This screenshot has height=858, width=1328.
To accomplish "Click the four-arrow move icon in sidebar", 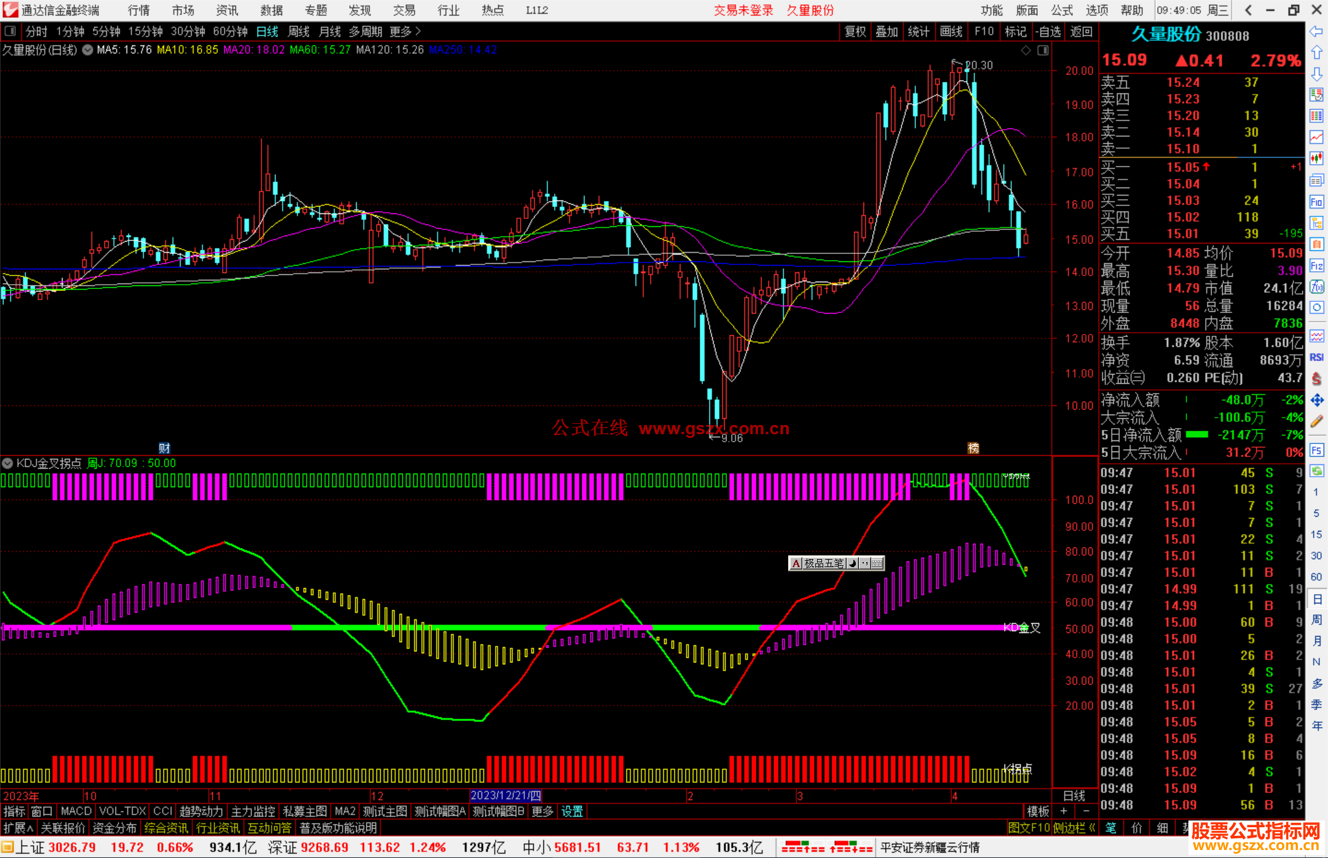I will pos(1316,400).
